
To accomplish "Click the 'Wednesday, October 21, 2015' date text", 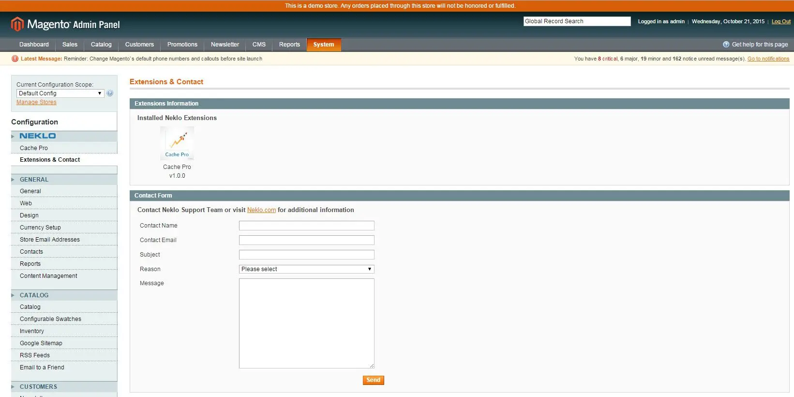I will (x=728, y=22).
